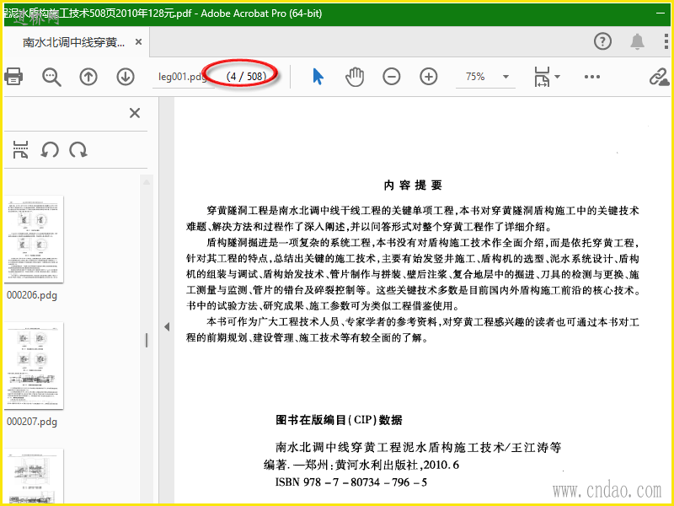
Task: Close the page thumbnails panel
Action: tap(135, 113)
